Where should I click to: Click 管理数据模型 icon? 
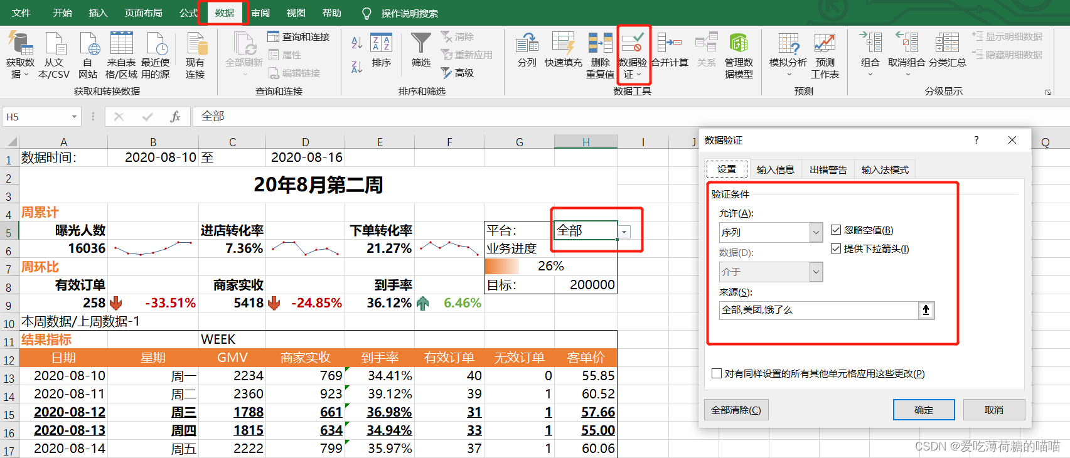click(x=739, y=43)
